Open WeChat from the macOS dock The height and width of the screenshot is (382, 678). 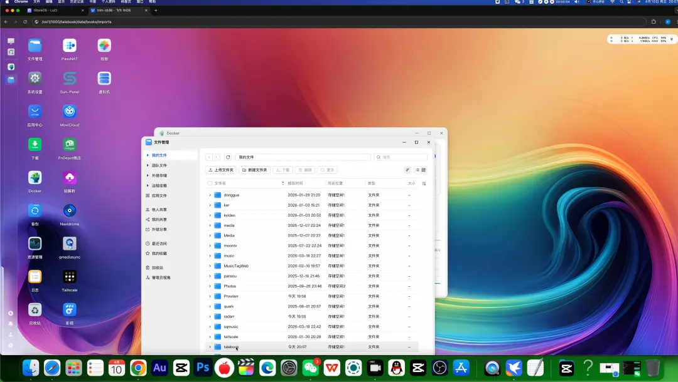[x=311, y=368]
